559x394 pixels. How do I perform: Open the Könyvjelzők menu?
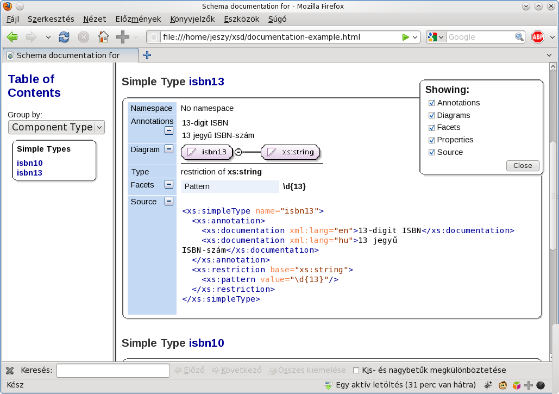pos(192,19)
